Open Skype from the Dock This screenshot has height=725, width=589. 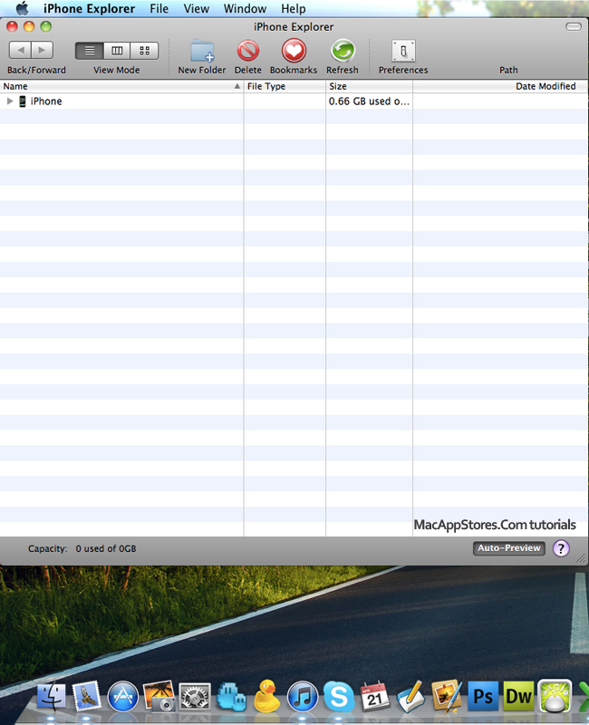(x=338, y=696)
